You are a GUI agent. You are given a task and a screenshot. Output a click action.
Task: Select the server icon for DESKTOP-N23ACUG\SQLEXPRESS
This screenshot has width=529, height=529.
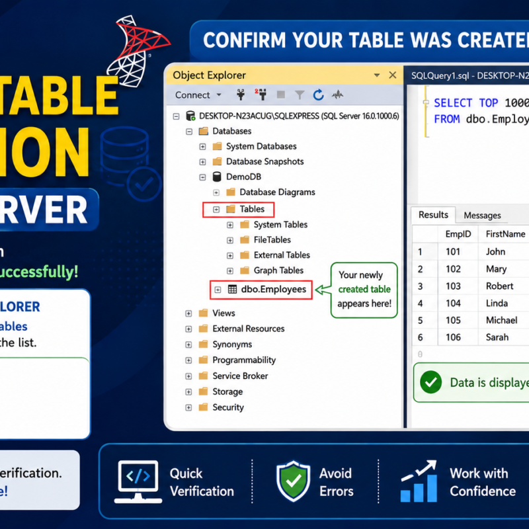(190, 116)
